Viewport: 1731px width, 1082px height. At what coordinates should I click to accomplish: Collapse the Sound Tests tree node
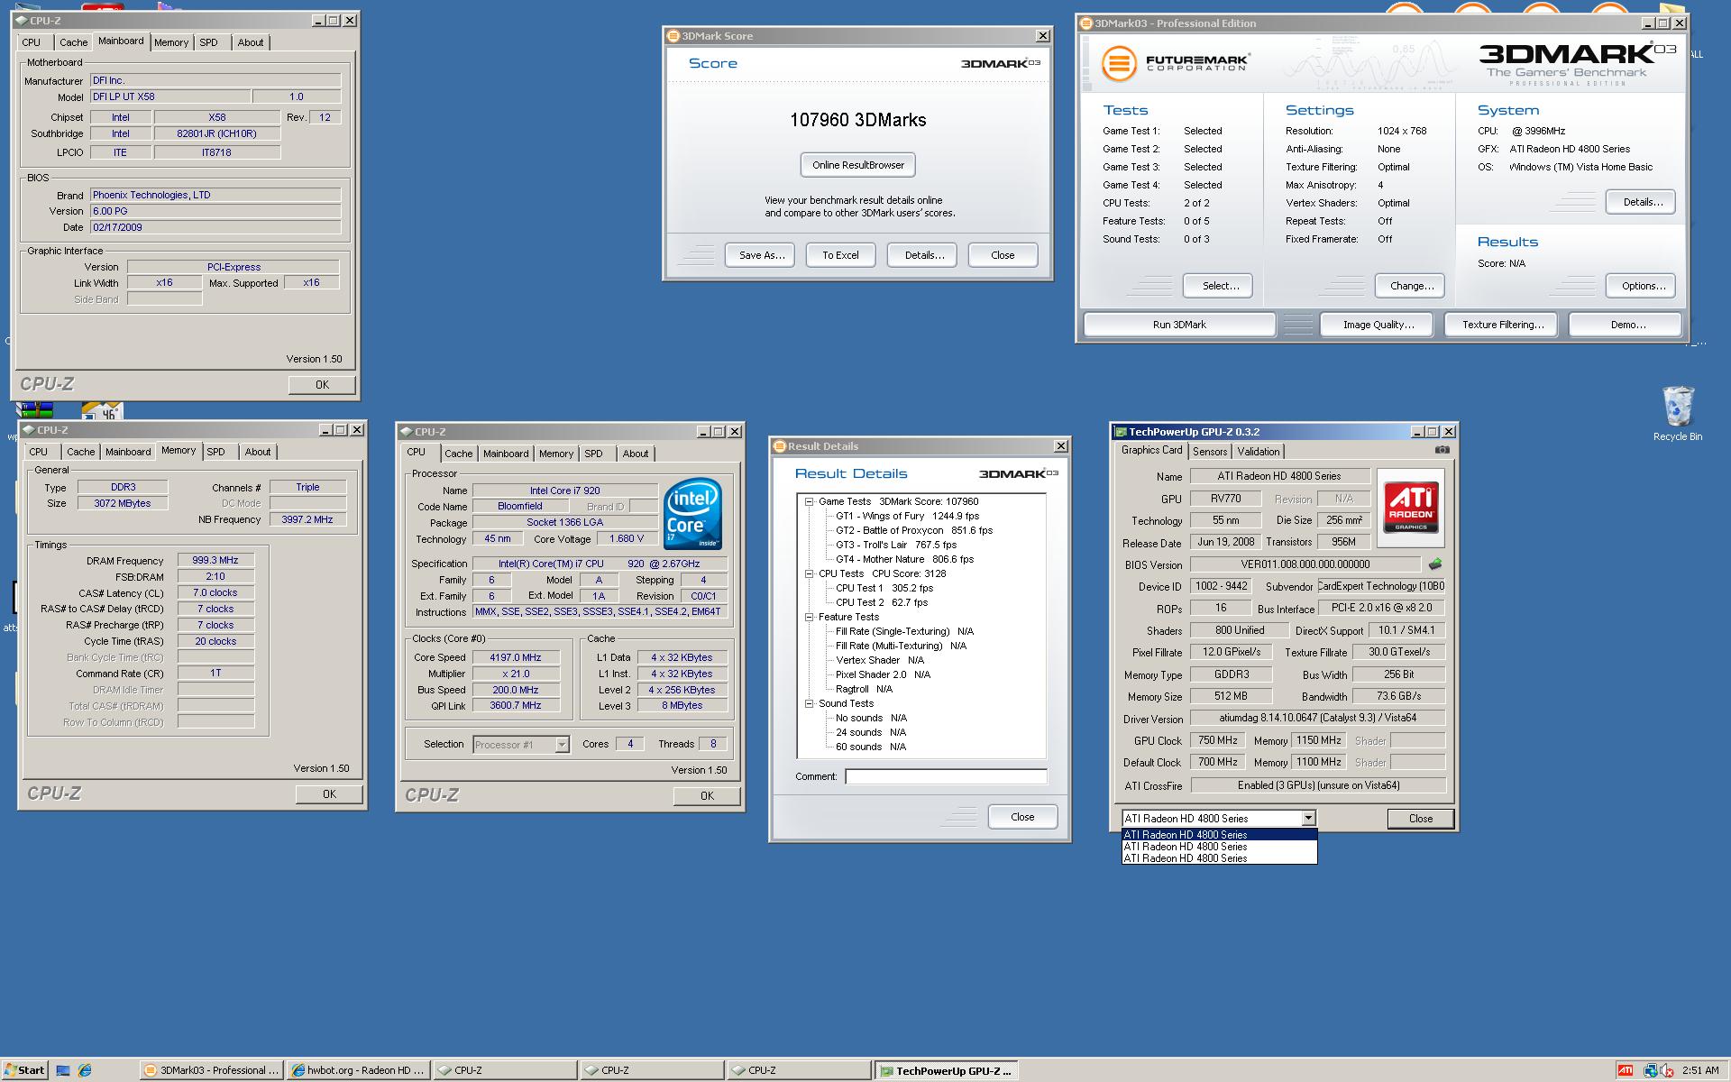(809, 703)
